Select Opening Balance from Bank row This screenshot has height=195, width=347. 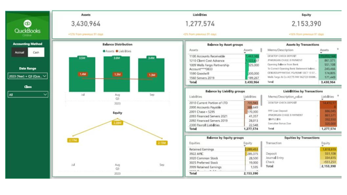302,65
